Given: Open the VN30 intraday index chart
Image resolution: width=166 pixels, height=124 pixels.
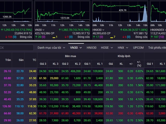Looking at the screenshot, I should click(x=62, y=12).
